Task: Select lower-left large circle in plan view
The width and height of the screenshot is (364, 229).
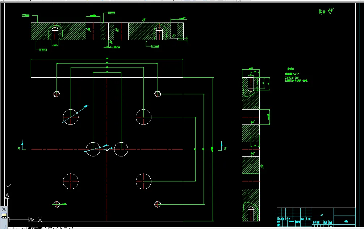Action: click(71, 181)
